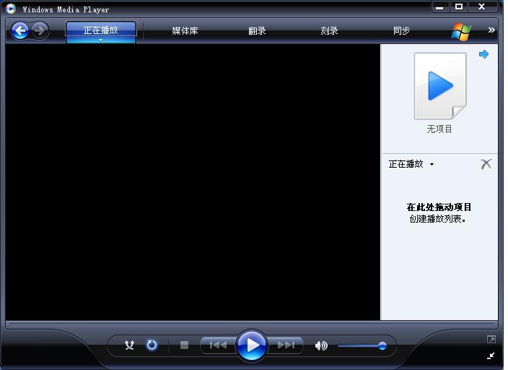
Task: Click the forward navigation arrow
Action: tap(40, 31)
